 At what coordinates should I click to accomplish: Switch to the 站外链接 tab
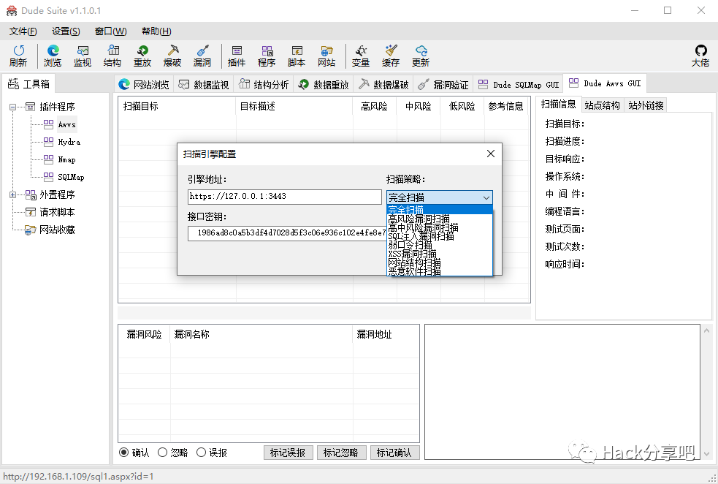(646, 105)
